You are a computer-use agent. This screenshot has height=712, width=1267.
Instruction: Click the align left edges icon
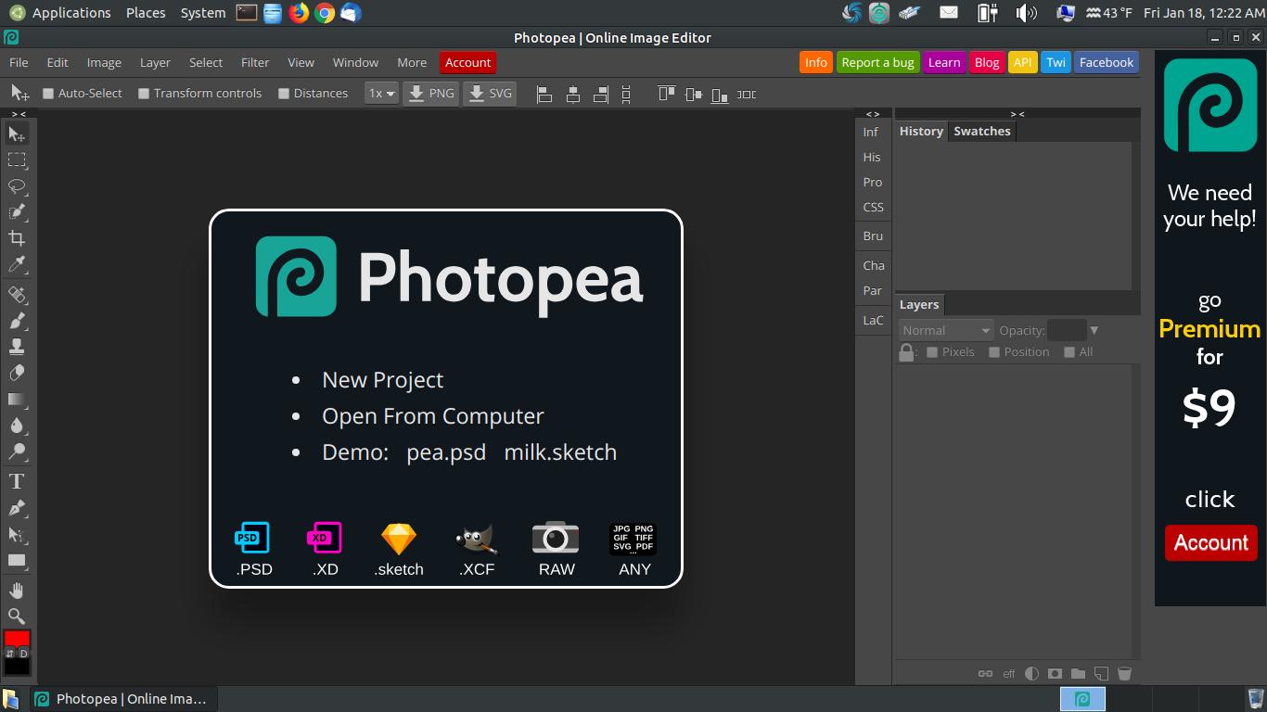tap(544, 94)
